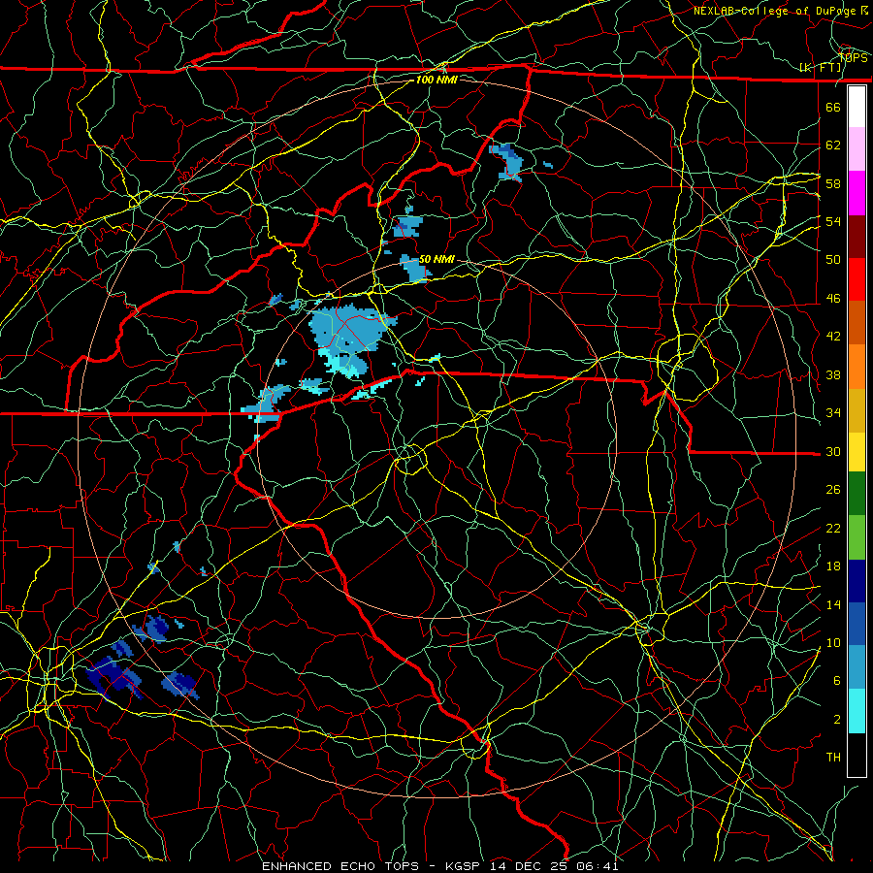Screen dimensions: 873x873
Task: Click the "46" legend value
Action: [833, 299]
